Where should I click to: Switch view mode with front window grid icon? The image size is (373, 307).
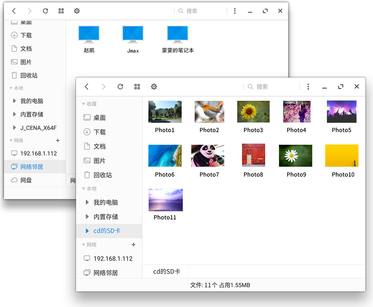137,87
